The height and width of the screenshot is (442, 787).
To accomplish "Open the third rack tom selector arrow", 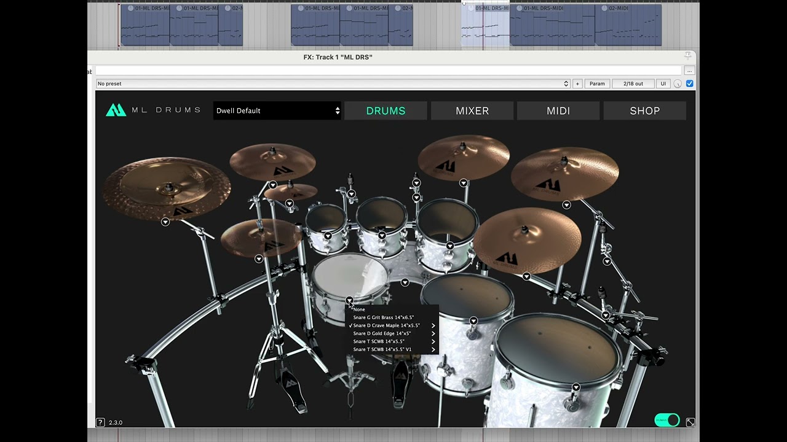I will [x=450, y=246].
